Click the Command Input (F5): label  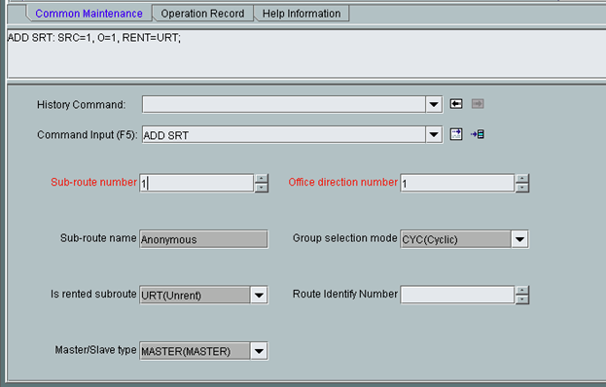(88, 135)
